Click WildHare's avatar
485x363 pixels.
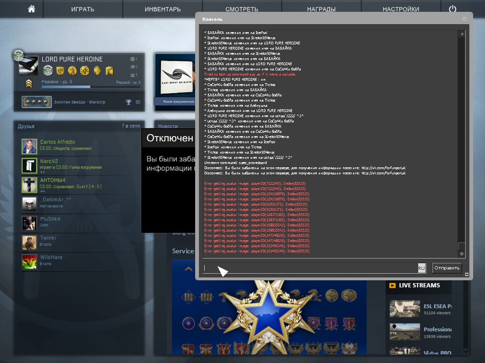click(x=29, y=262)
